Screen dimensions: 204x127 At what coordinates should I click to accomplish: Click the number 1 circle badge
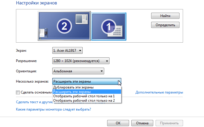point(108,27)
